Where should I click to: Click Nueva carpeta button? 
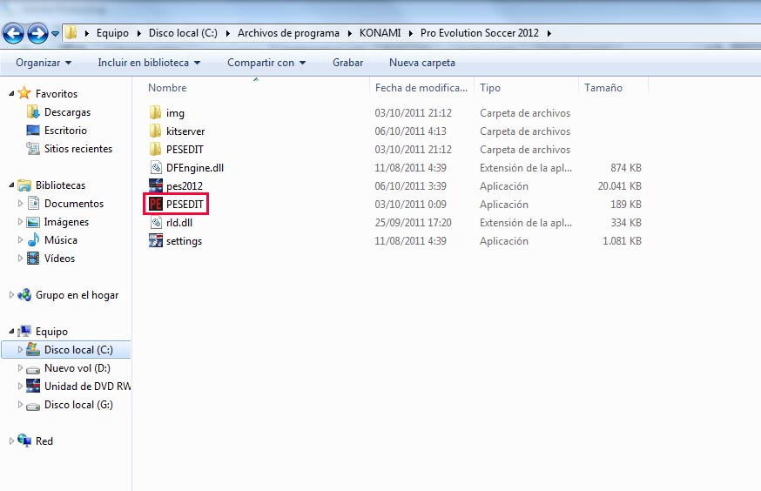click(x=422, y=63)
